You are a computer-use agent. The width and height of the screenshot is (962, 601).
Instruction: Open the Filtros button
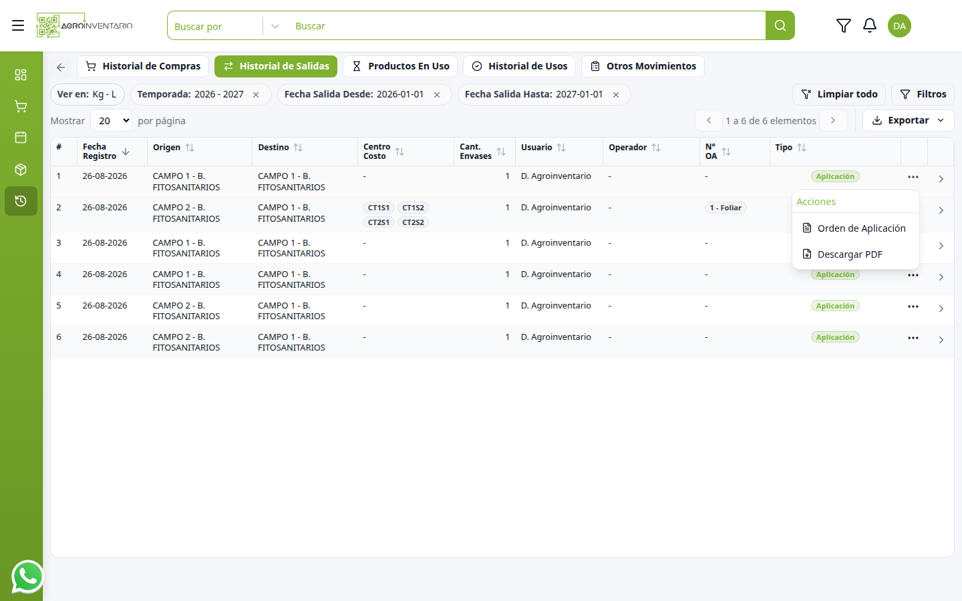pos(923,94)
